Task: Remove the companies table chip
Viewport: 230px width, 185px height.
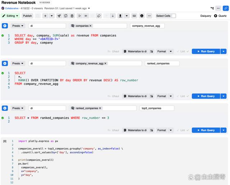Action: 91,26
